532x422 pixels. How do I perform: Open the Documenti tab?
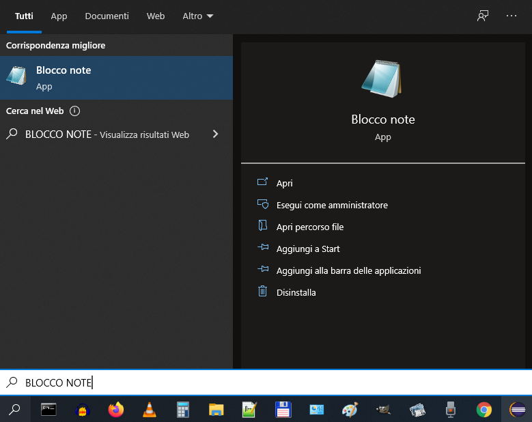(x=107, y=16)
